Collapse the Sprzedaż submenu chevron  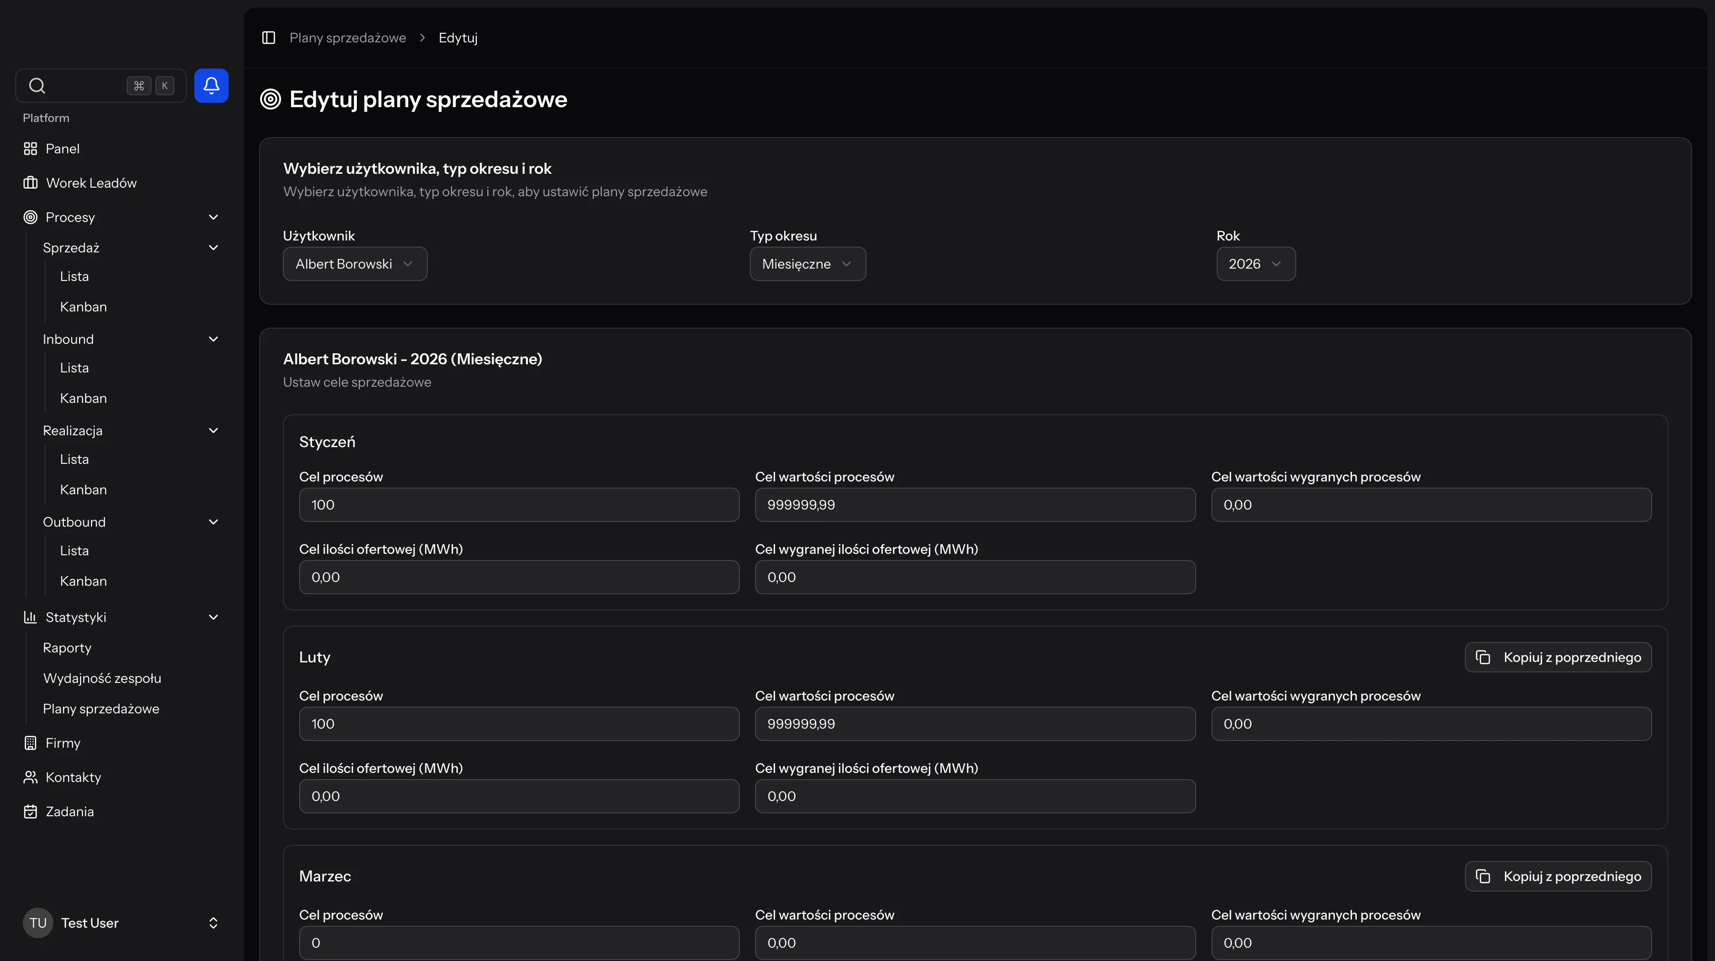[x=213, y=248]
